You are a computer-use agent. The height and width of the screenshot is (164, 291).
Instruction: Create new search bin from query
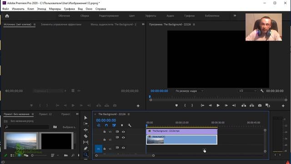[x=55, y=127]
